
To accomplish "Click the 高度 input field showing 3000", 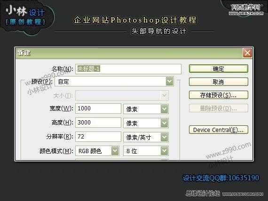I will point(98,123).
